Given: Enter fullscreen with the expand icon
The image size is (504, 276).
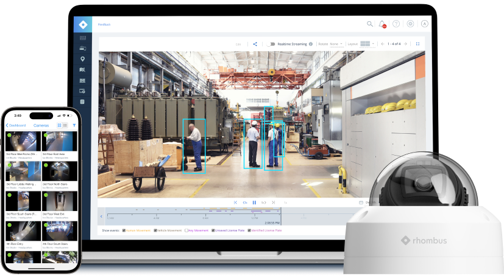Looking at the screenshot, I should [417, 44].
